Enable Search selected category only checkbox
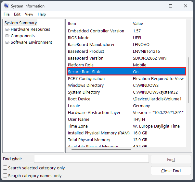The width and height of the screenshot is (195, 182). pyautogui.click(x=5, y=168)
